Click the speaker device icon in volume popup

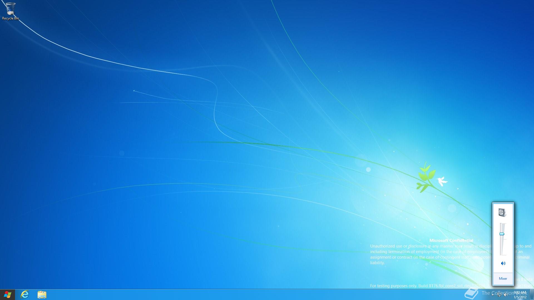click(x=502, y=212)
